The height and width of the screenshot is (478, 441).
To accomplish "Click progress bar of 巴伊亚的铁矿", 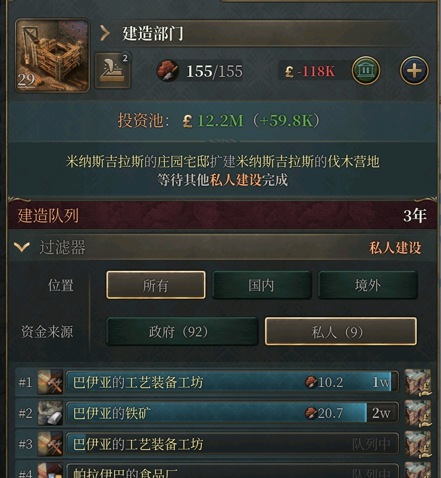I will [x=232, y=413].
